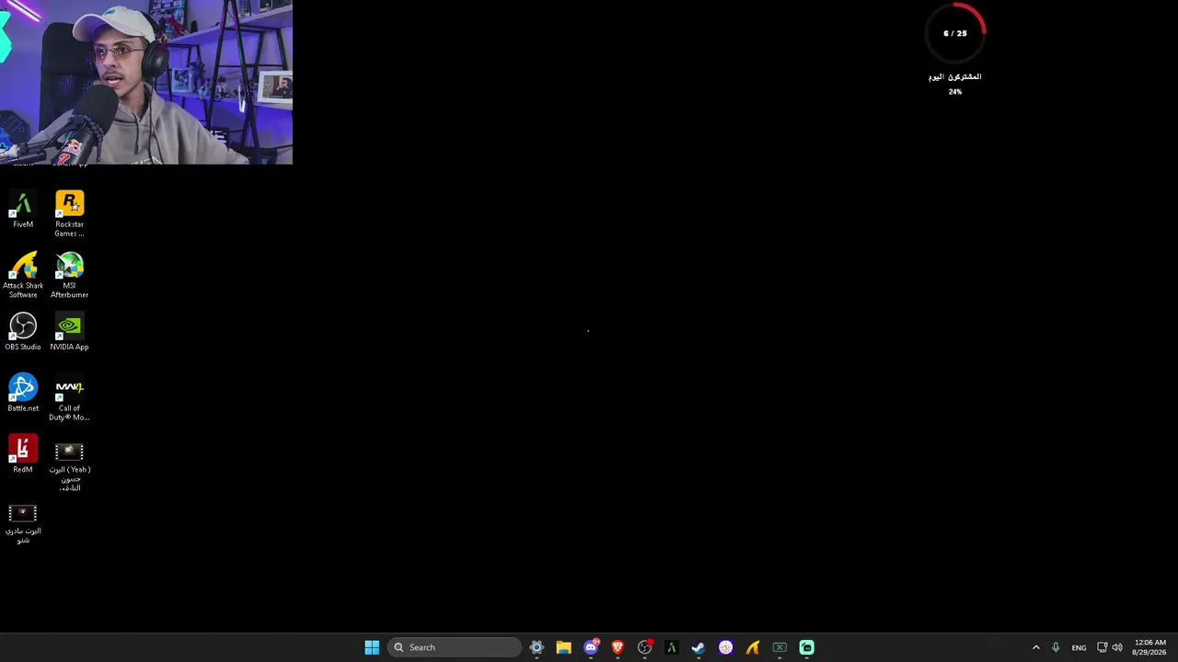1178x662 pixels.
Task: Open the NVIDIA App desktop shortcut
Action: point(69,331)
